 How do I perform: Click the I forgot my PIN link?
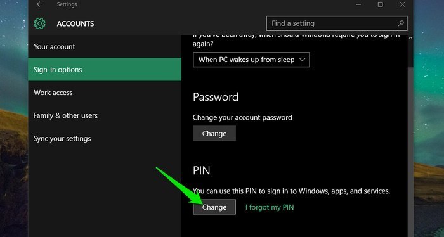tap(270, 207)
